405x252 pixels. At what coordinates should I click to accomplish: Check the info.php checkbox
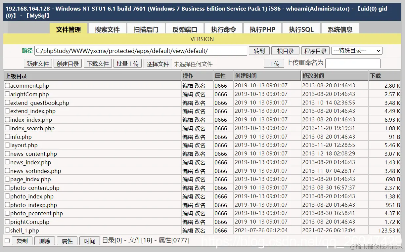(7, 137)
